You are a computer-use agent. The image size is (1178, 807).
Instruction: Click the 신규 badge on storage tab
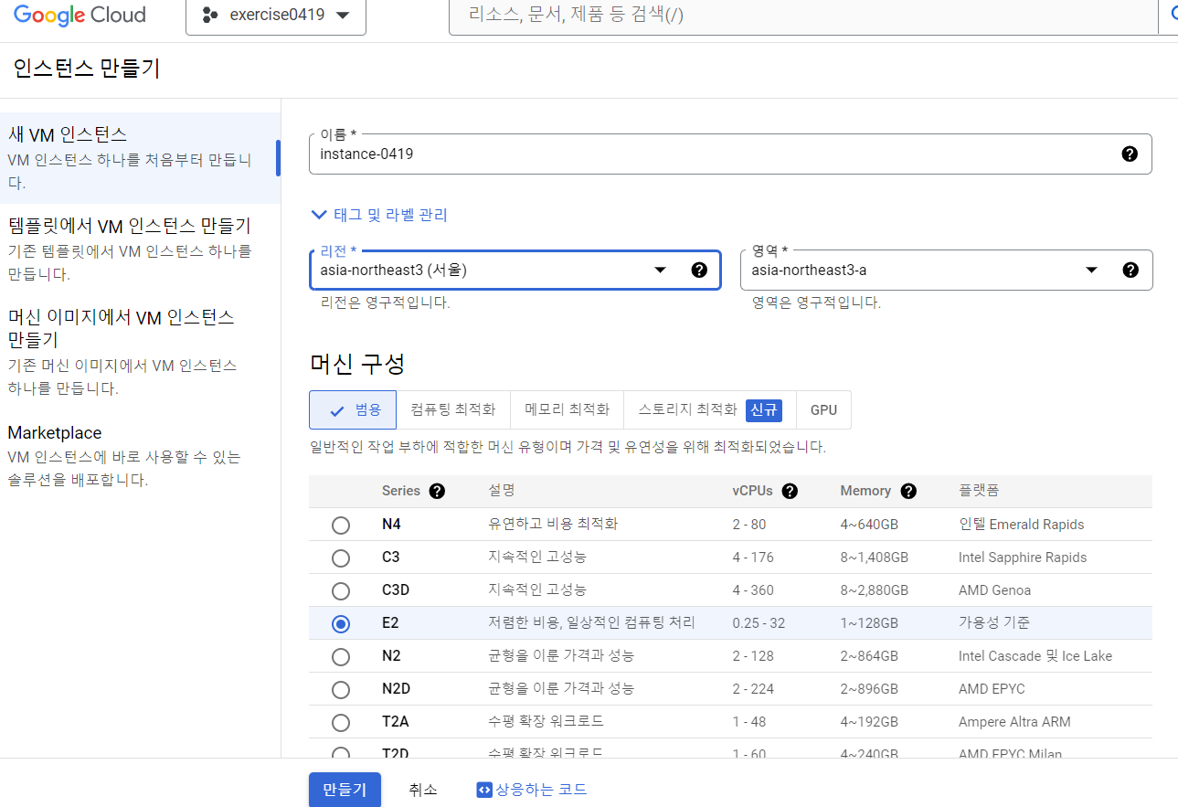[764, 409]
